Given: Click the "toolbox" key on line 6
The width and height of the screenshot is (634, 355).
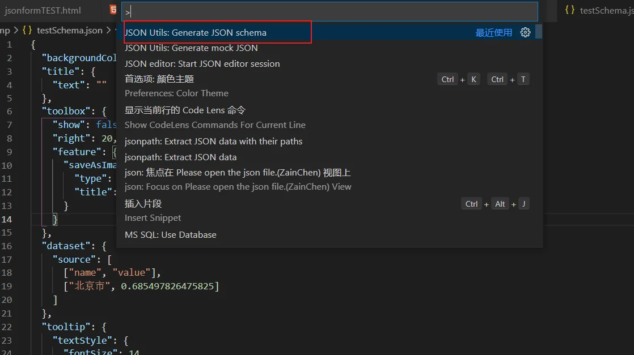Looking at the screenshot, I should (x=66, y=111).
